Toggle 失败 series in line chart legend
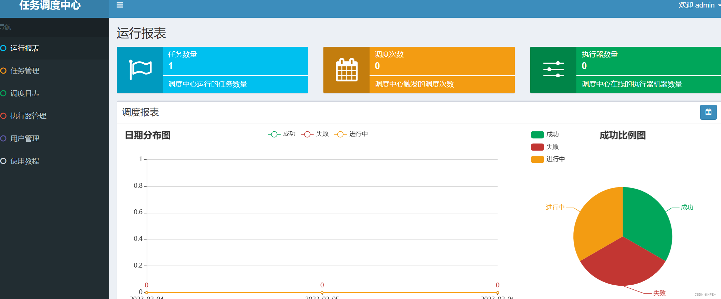721x299 pixels. [x=315, y=134]
